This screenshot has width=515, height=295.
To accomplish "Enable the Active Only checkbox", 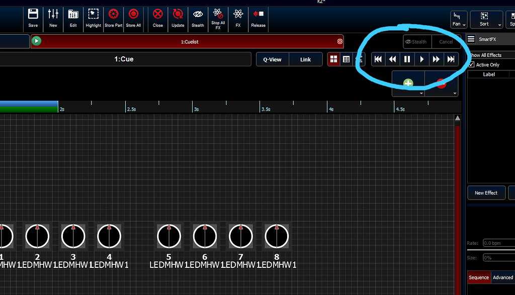I will [472, 64].
